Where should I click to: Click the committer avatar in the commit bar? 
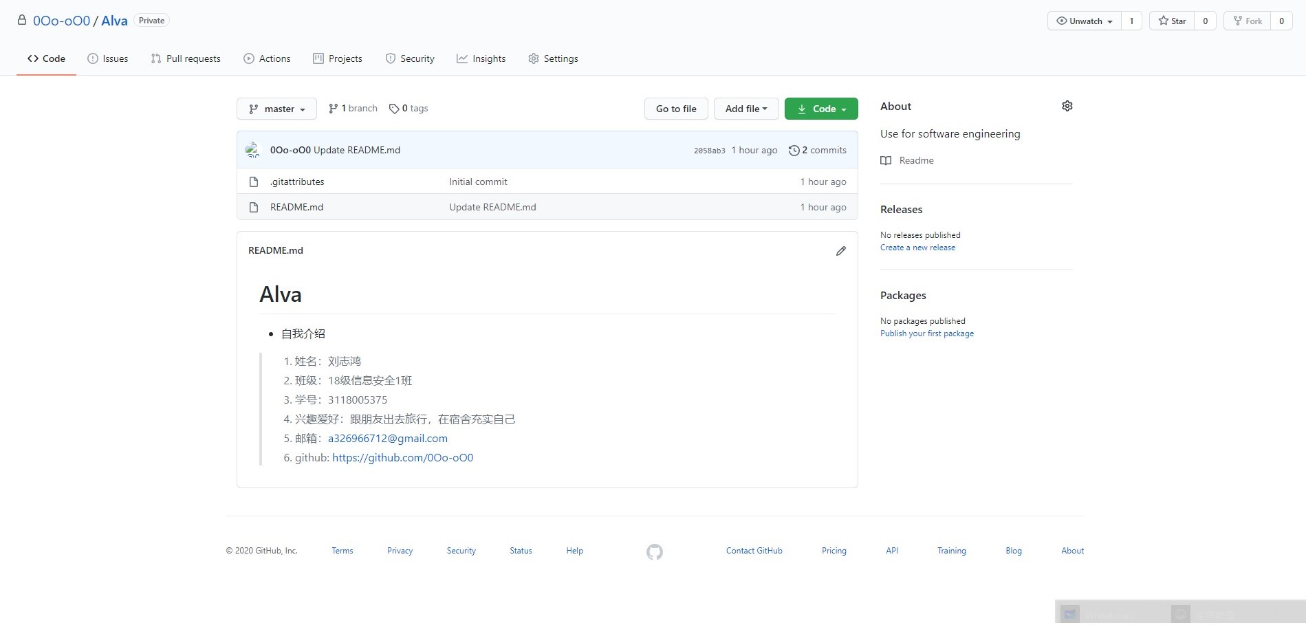click(253, 150)
